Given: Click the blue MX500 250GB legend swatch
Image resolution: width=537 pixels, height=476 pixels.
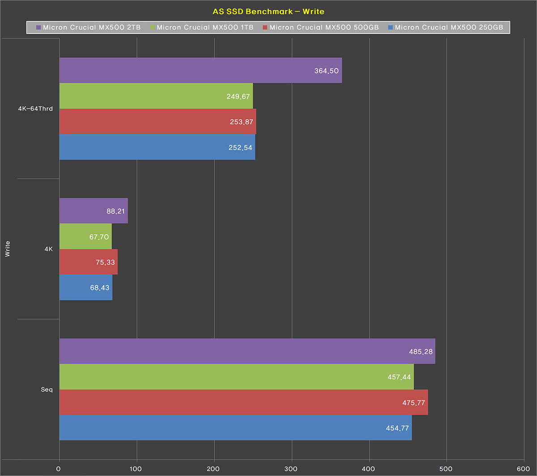Looking at the screenshot, I should pos(390,28).
